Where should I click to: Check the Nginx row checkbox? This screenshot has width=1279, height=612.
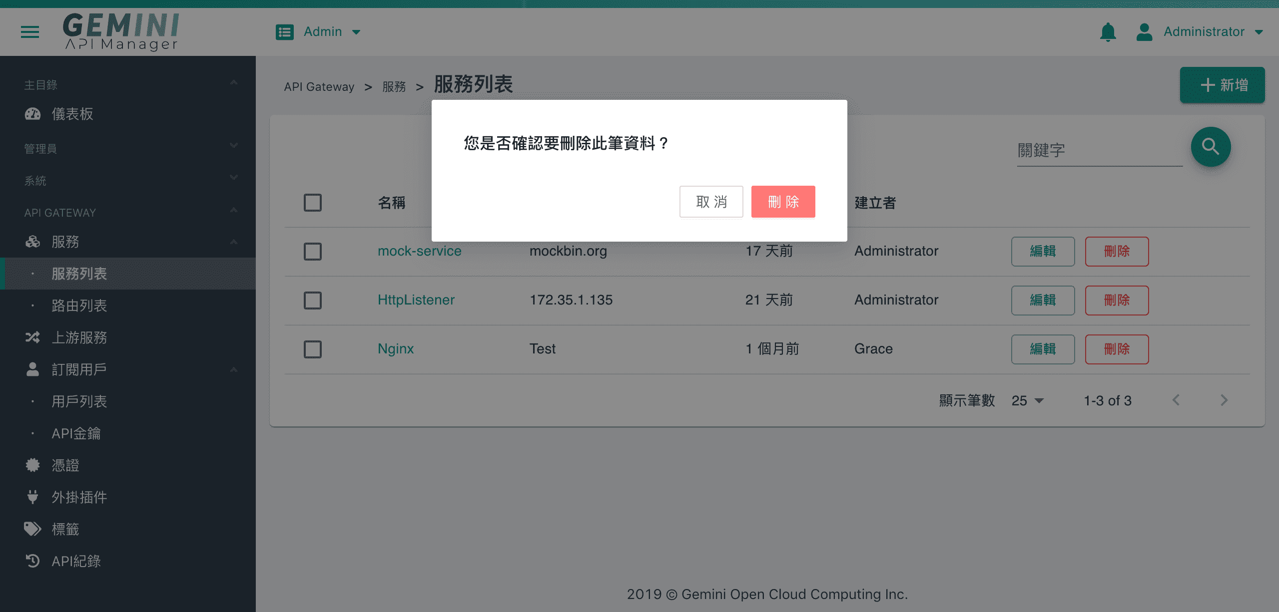[x=313, y=349]
